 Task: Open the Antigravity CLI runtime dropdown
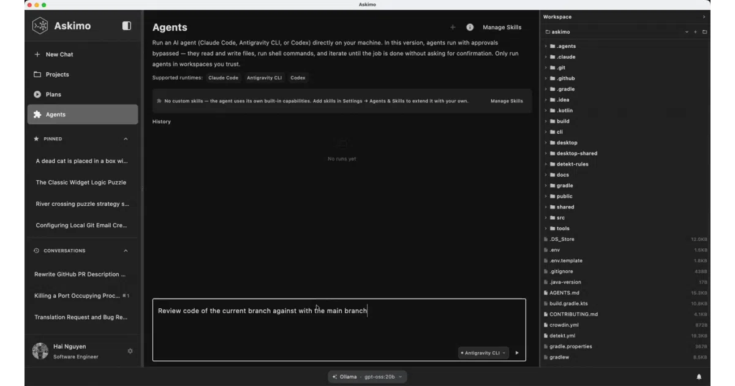[x=483, y=353]
